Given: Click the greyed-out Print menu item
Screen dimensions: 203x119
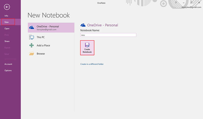Looking at the screenshot, I should pyautogui.click(x=7, y=35).
